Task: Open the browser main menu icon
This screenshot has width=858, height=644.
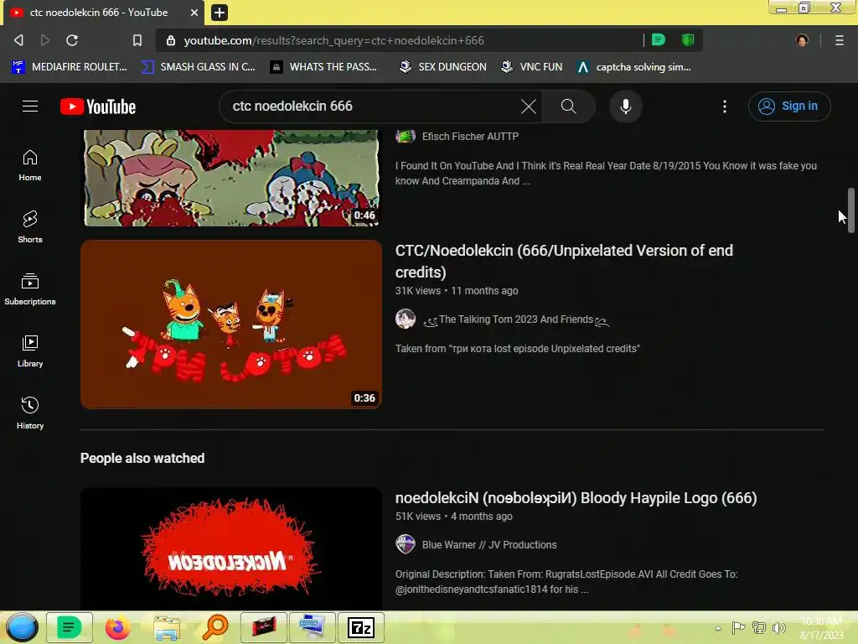Action: (840, 40)
